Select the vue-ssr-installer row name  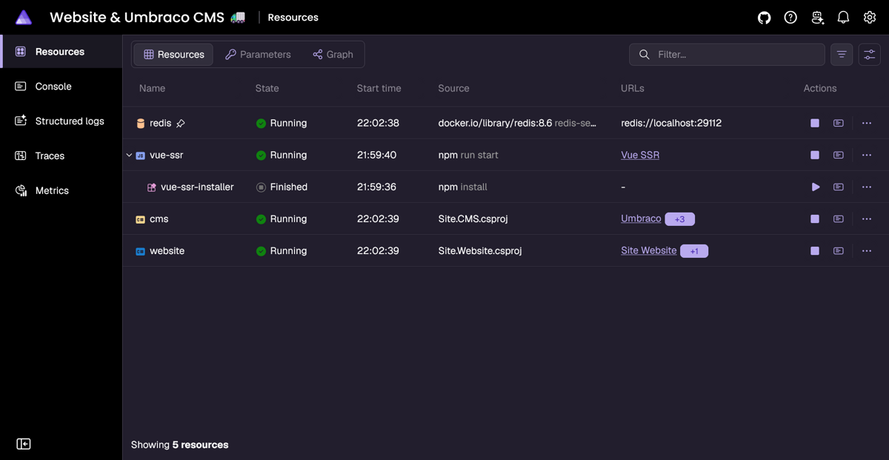[197, 187]
